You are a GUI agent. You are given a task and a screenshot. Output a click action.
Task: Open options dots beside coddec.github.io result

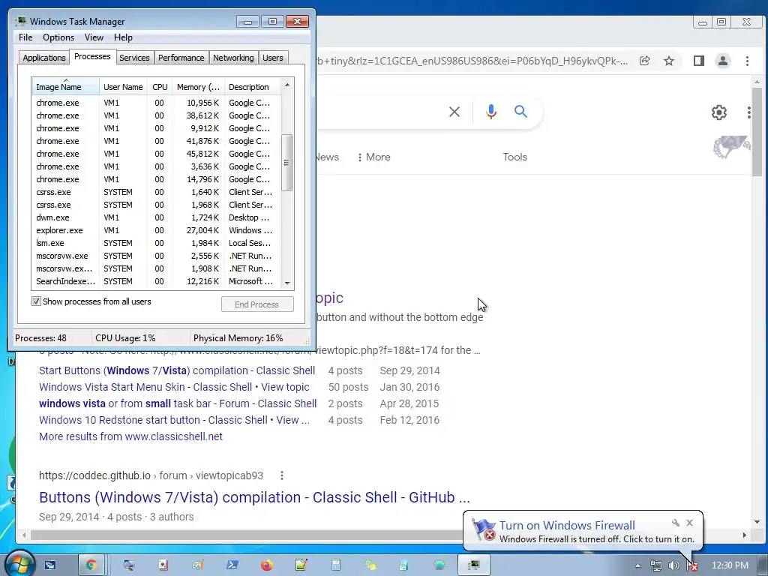[x=282, y=475]
